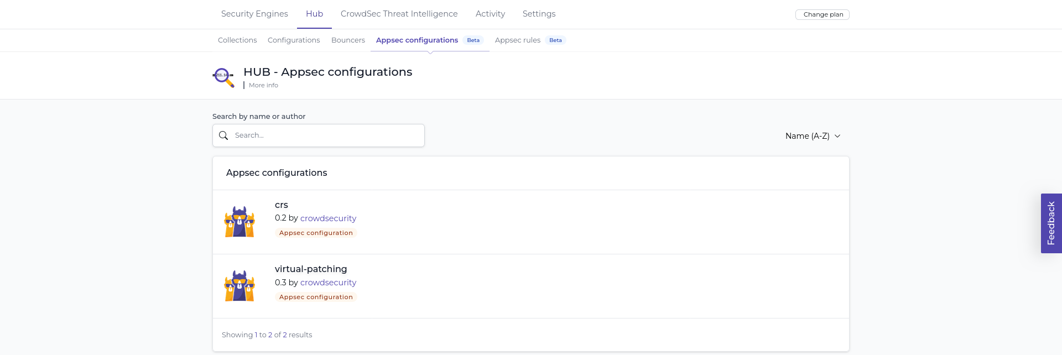Click the Change plan button
This screenshot has width=1062, height=355.
click(822, 14)
